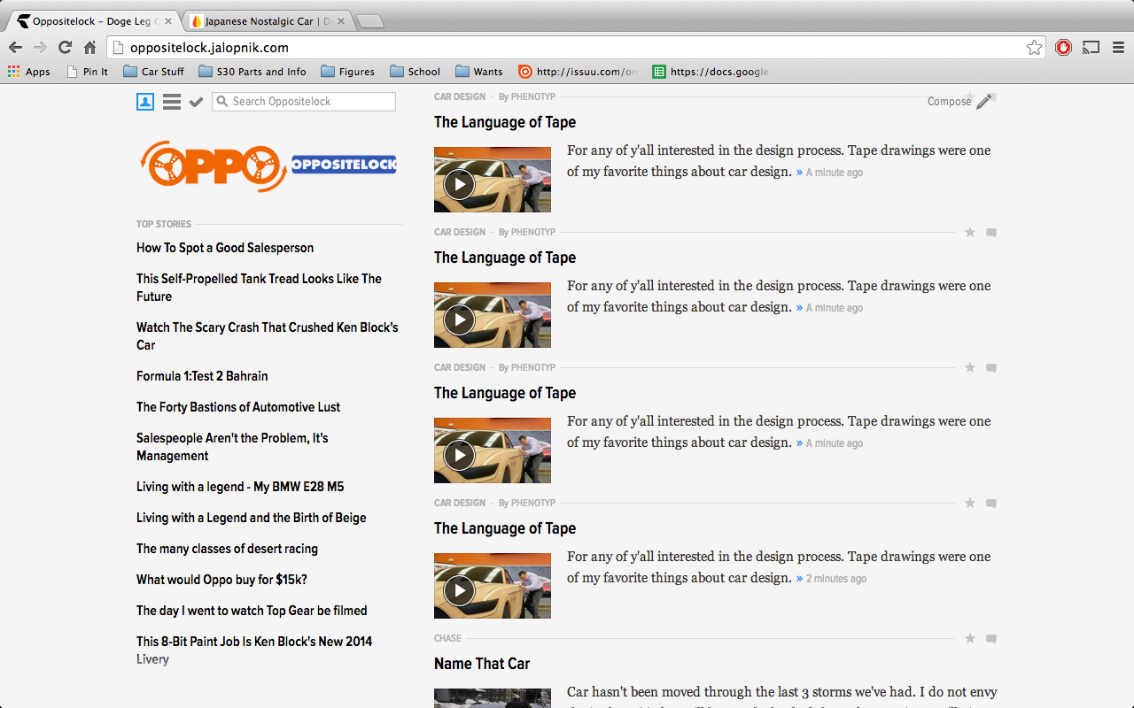Reload the page with the refresh icon
The width and height of the screenshot is (1134, 708).
[65, 48]
